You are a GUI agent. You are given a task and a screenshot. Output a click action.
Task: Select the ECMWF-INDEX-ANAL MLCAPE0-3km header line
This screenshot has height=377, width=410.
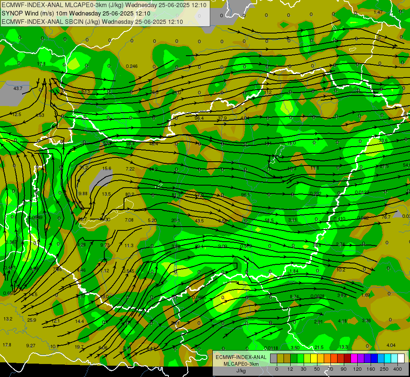coord(104,5)
